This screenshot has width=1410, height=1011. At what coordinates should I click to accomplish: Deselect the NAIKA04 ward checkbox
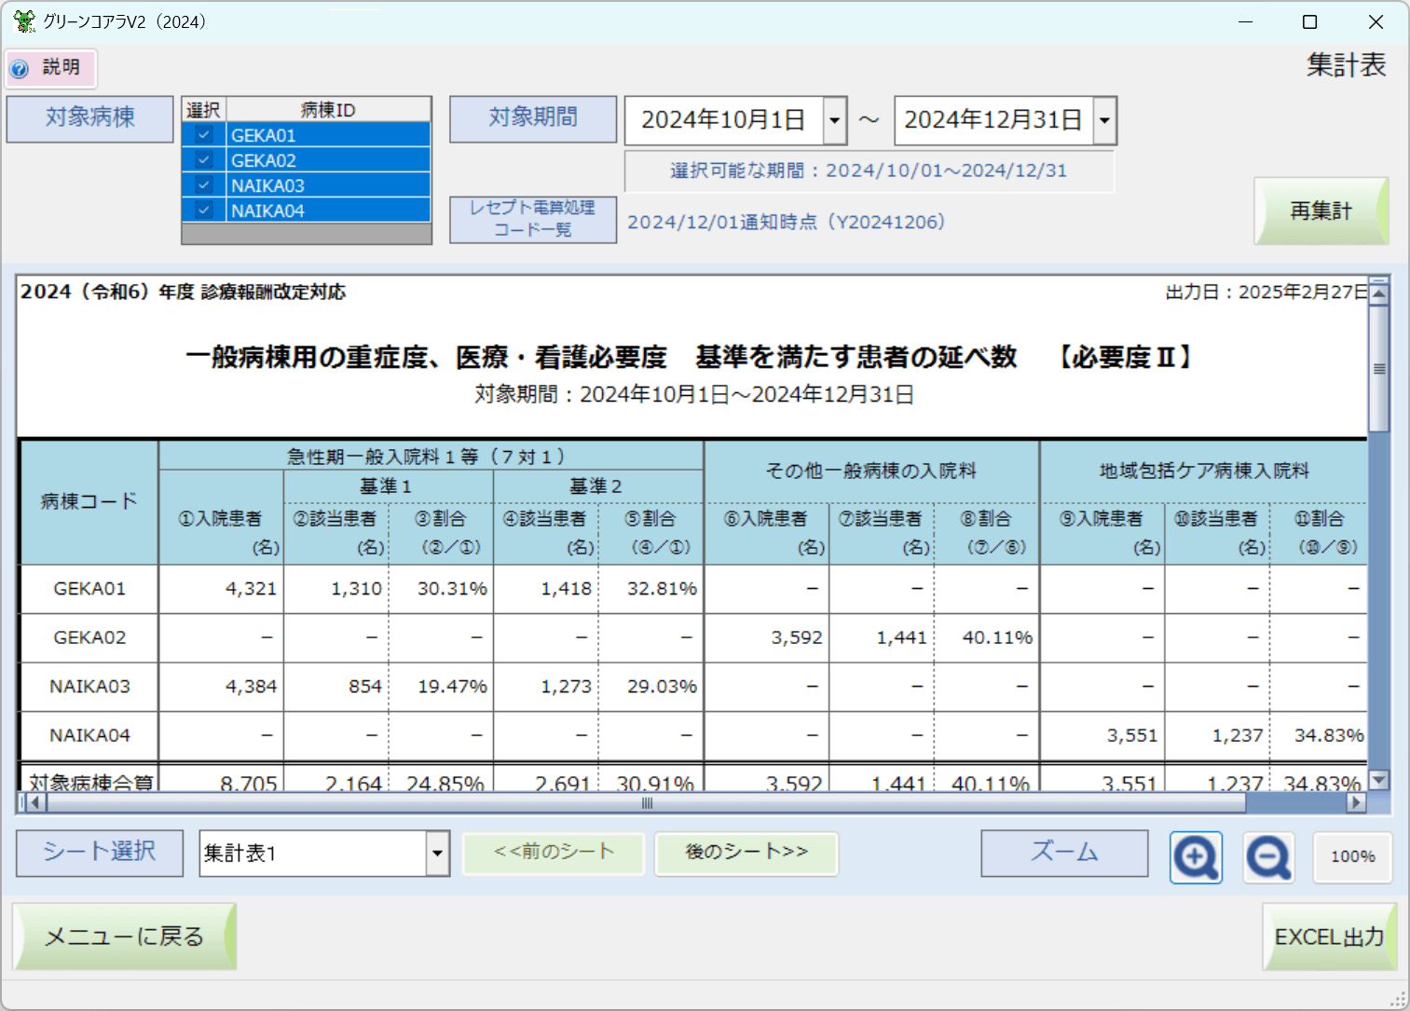[204, 211]
